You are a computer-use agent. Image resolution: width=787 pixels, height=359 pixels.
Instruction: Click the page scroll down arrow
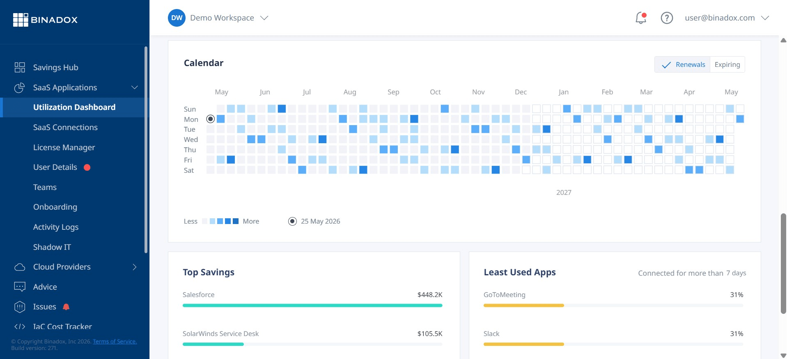click(783, 355)
